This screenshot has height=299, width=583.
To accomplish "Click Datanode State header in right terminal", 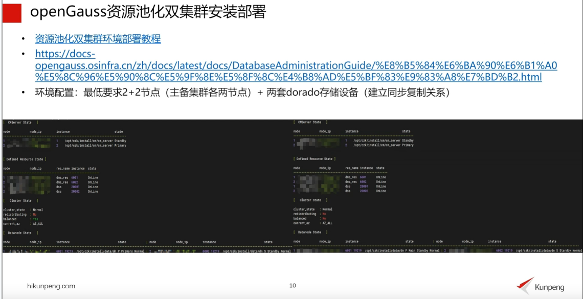I will pos(310,232).
